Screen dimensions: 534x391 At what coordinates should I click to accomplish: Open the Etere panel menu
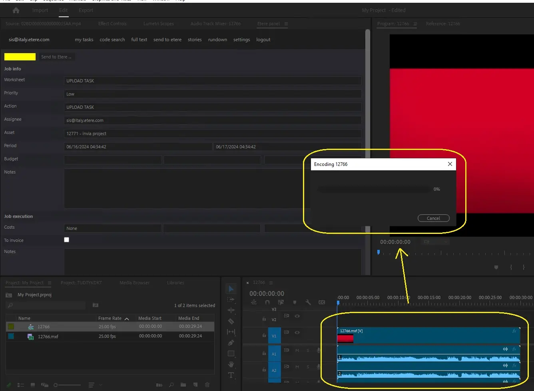coord(286,24)
